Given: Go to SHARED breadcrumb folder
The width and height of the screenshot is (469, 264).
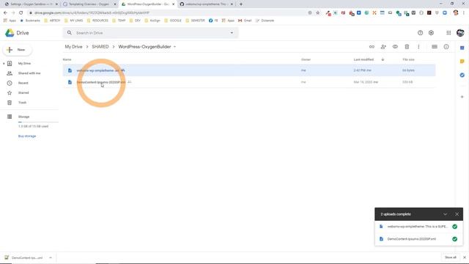Looking at the screenshot, I should pos(100,47).
